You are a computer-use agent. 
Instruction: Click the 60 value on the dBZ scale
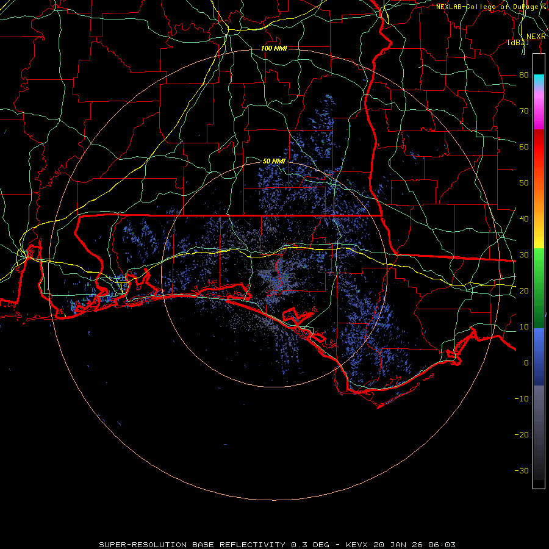(524, 146)
